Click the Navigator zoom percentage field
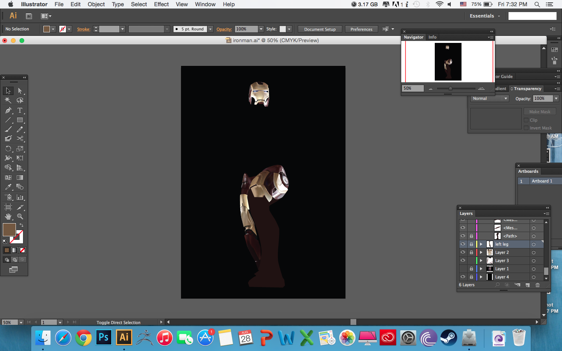 click(x=413, y=88)
